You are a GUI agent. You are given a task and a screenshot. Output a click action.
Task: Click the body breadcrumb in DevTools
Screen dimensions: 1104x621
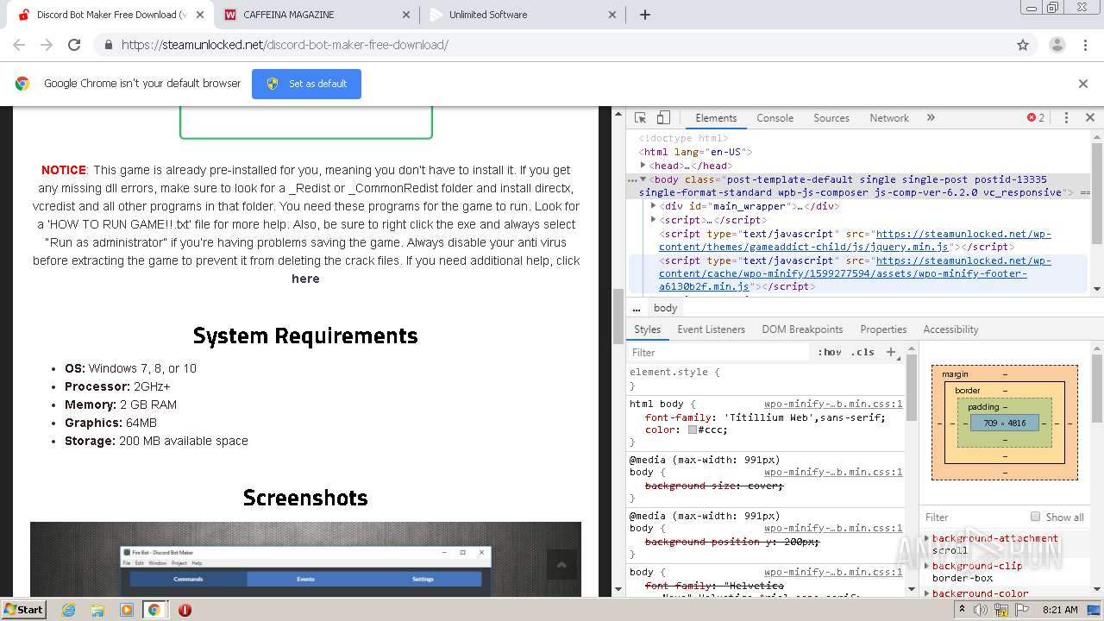pos(665,308)
